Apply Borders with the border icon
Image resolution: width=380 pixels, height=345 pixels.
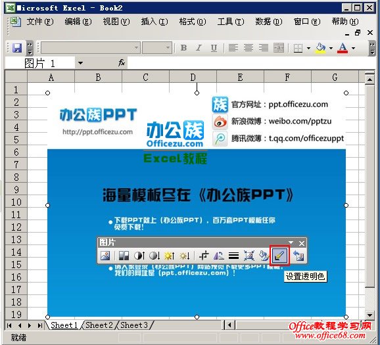point(298,48)
